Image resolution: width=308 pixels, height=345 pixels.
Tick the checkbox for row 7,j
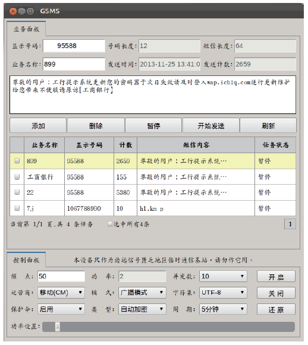coord(17,208)
